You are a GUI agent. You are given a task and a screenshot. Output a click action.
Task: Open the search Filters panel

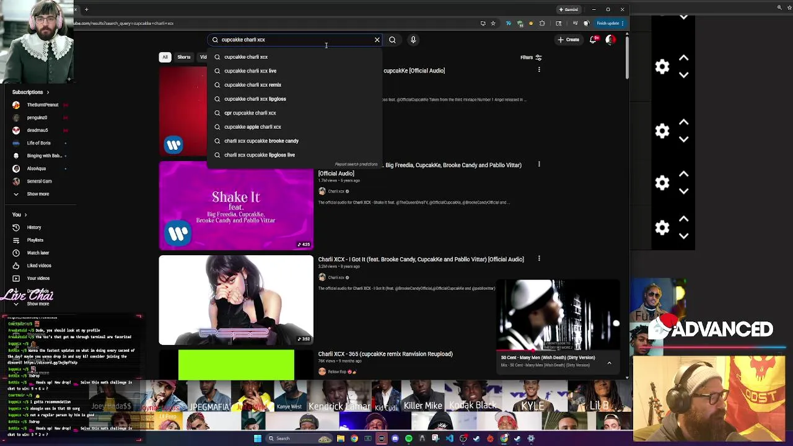pos(531,57)
